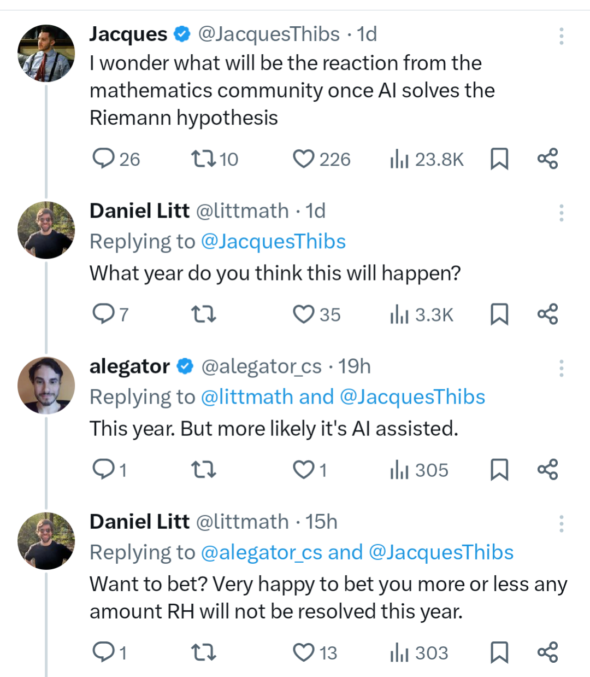The height and width of the screenshot is (677, 590).
Task: Open more options on Daniel Litt's last tweet
Action: [561, 523]
